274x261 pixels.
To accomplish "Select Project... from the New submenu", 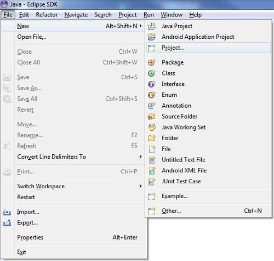I will pos(208,48).
